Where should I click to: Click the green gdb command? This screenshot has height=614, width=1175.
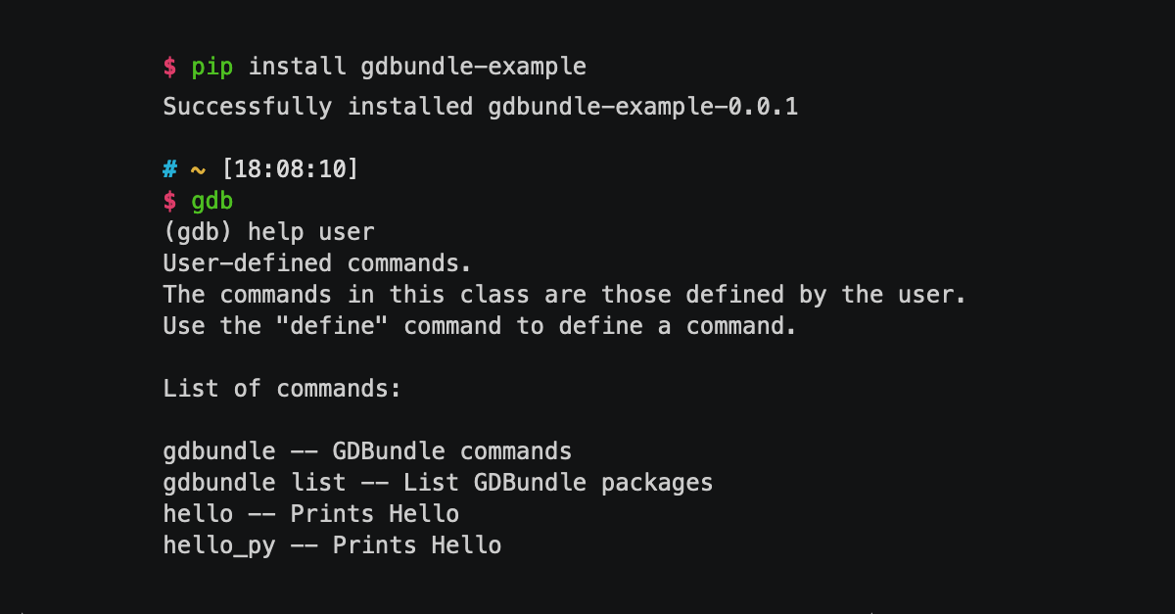pyautogui.click(x=212, y=202)
